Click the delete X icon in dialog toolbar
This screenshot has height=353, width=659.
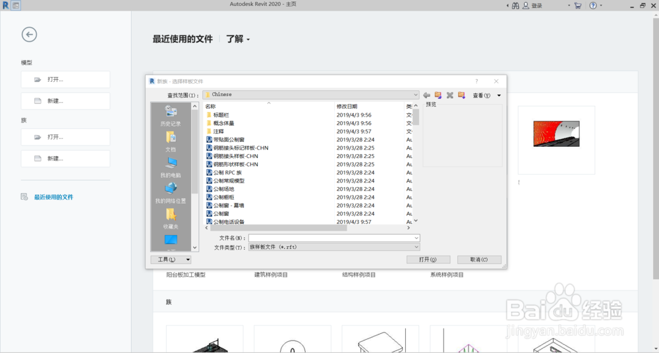[x=449, y=95]
